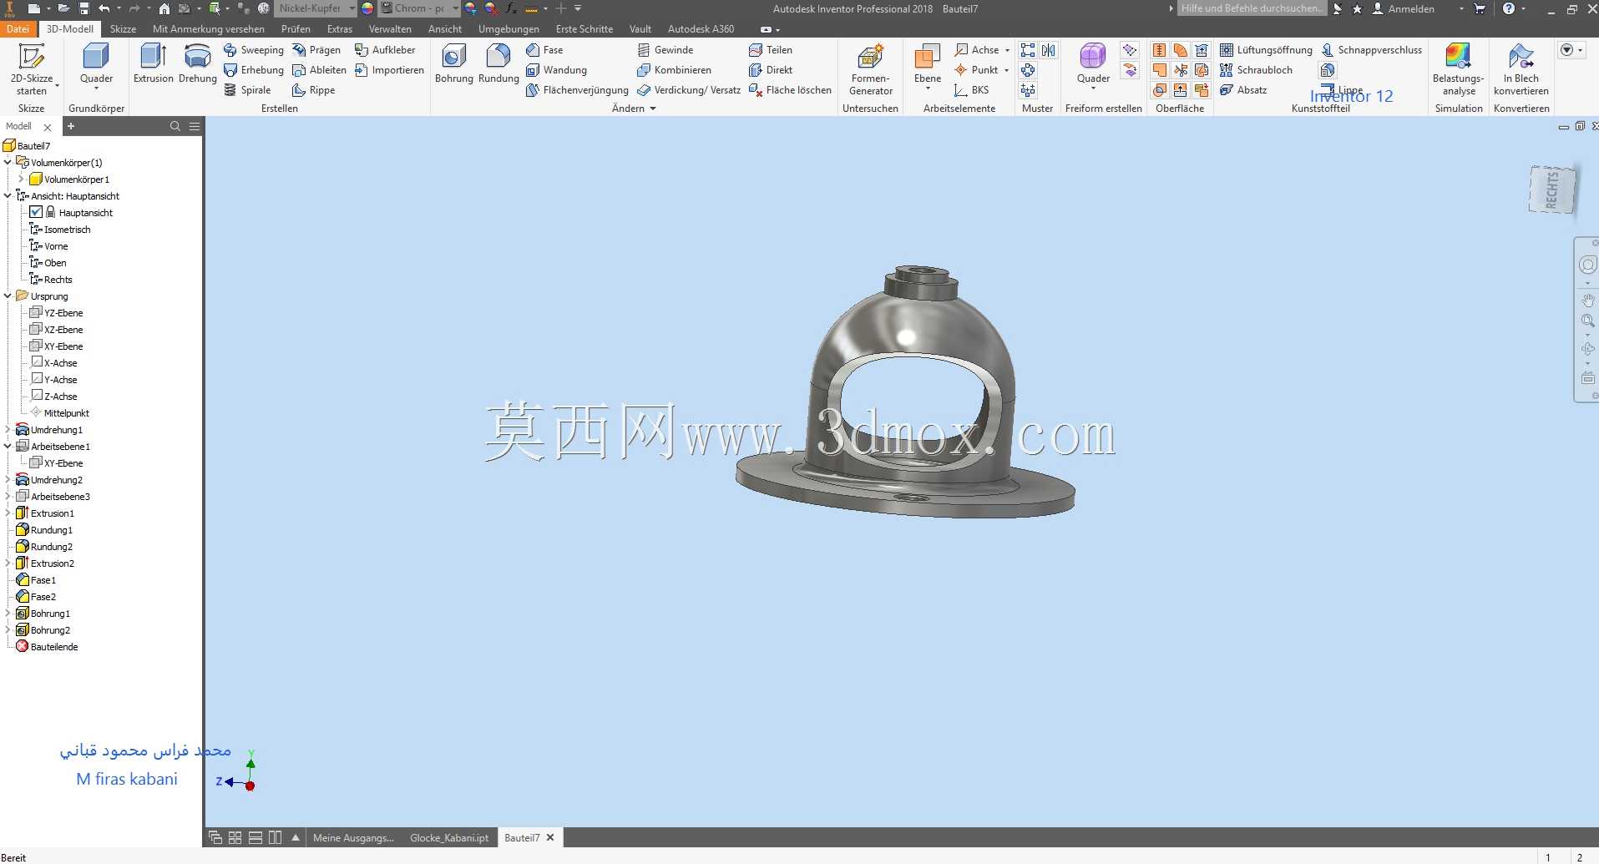Close the Bauteil7 document tab

550,837
